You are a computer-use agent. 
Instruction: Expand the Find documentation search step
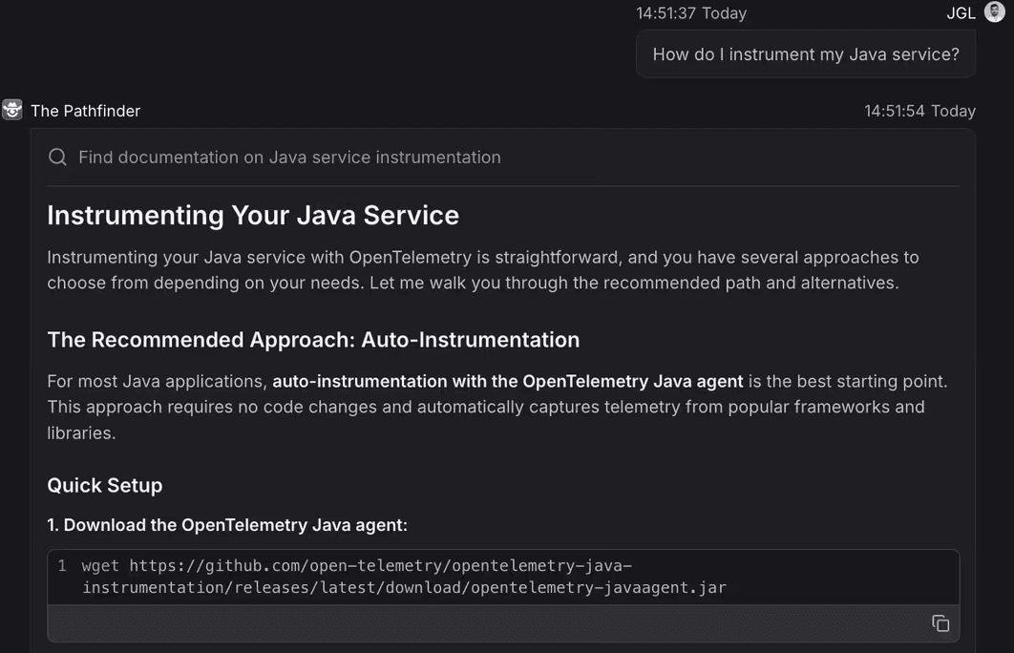coord(289,158)
